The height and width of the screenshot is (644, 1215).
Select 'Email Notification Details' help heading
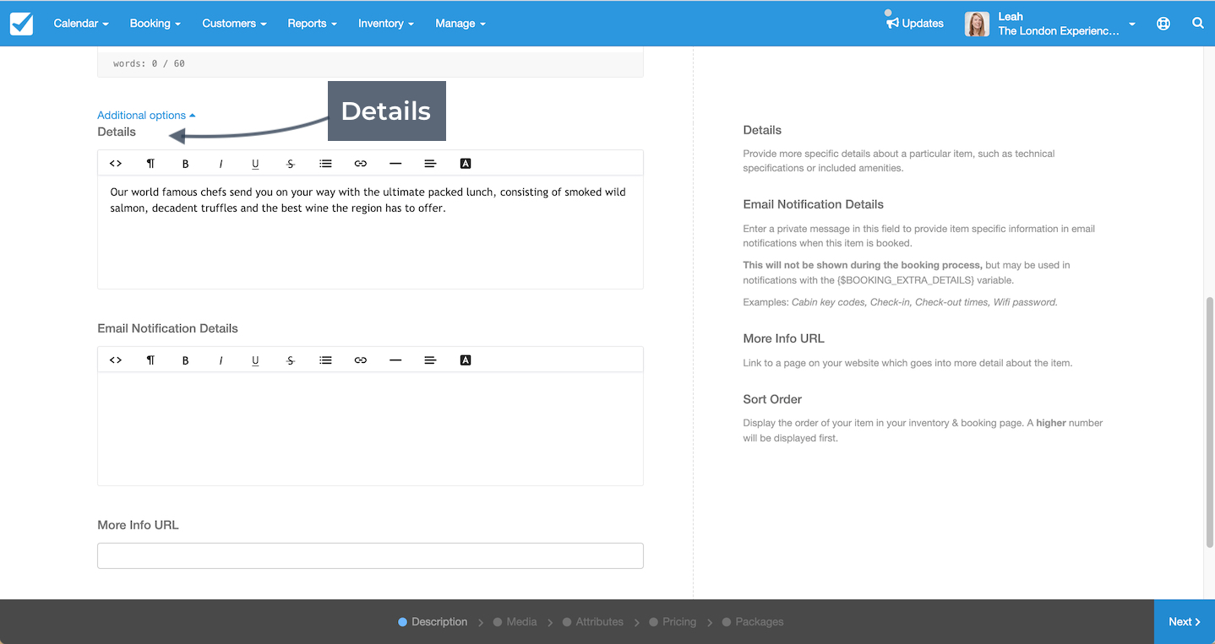click(814, 204)
